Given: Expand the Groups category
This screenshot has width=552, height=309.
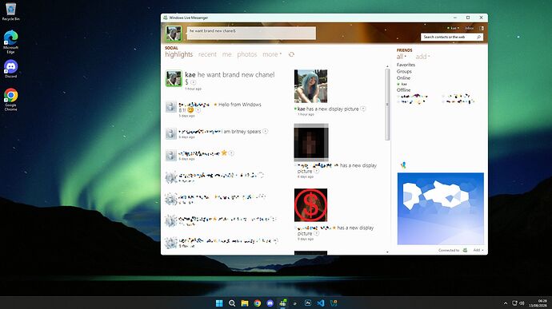Looking at the screenshot, I should tap(404, 71).
